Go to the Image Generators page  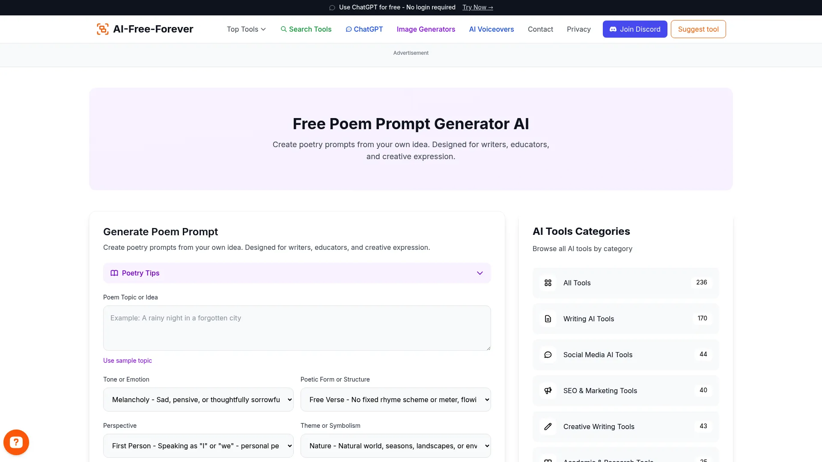[426, 29]
